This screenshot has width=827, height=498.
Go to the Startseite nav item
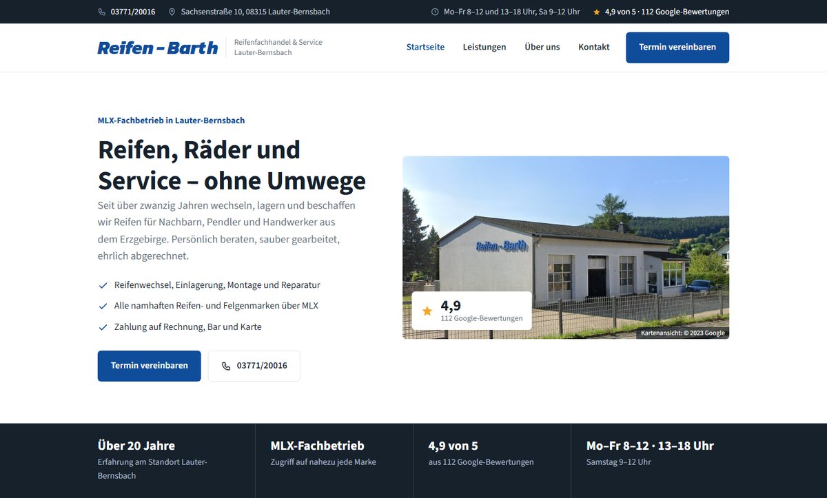coord(425,48)
